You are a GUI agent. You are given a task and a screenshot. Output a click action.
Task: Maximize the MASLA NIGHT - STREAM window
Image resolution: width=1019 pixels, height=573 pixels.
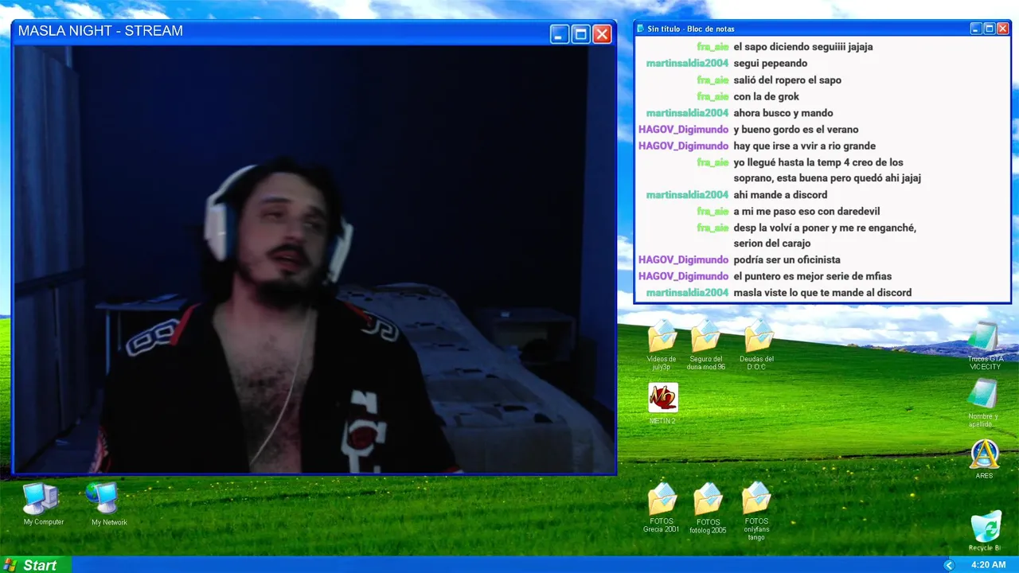click(x=581, y=33)
